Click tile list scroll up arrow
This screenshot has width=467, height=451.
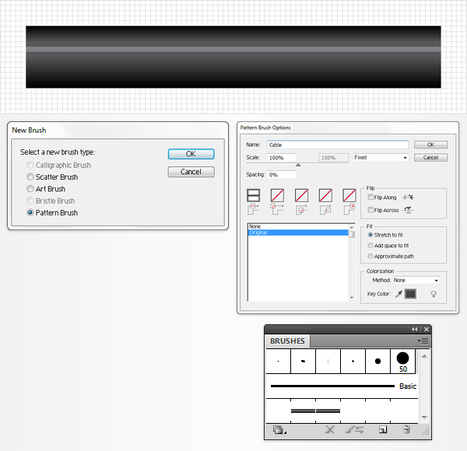coord(352,227)
